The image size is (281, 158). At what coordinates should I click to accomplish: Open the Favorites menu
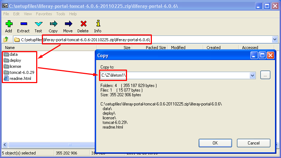click(44, 14)
